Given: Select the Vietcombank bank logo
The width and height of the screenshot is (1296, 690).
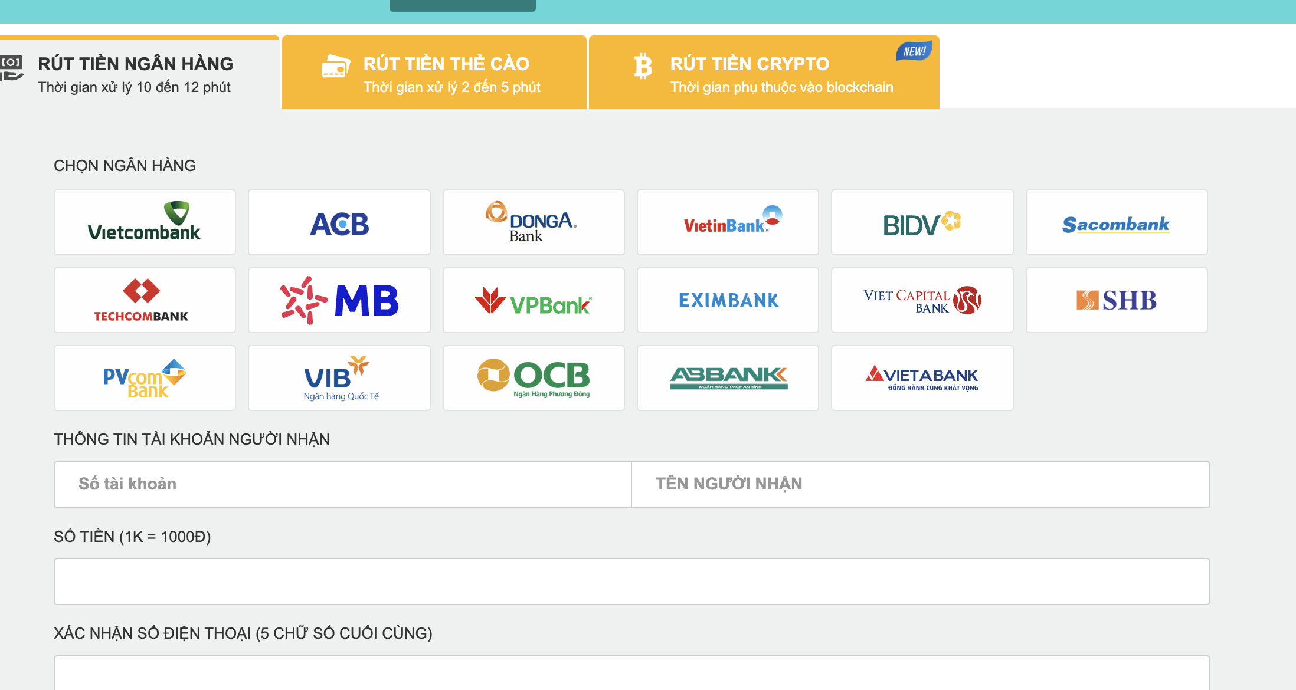Looking at the screenshot, I should (x=145, y=222).
